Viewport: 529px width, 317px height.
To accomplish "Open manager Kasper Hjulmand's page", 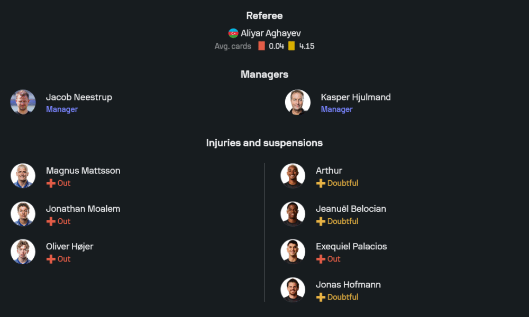I will [355, 97].
